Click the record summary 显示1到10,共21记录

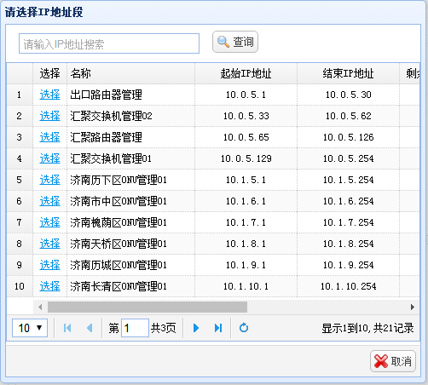[367, 328]
